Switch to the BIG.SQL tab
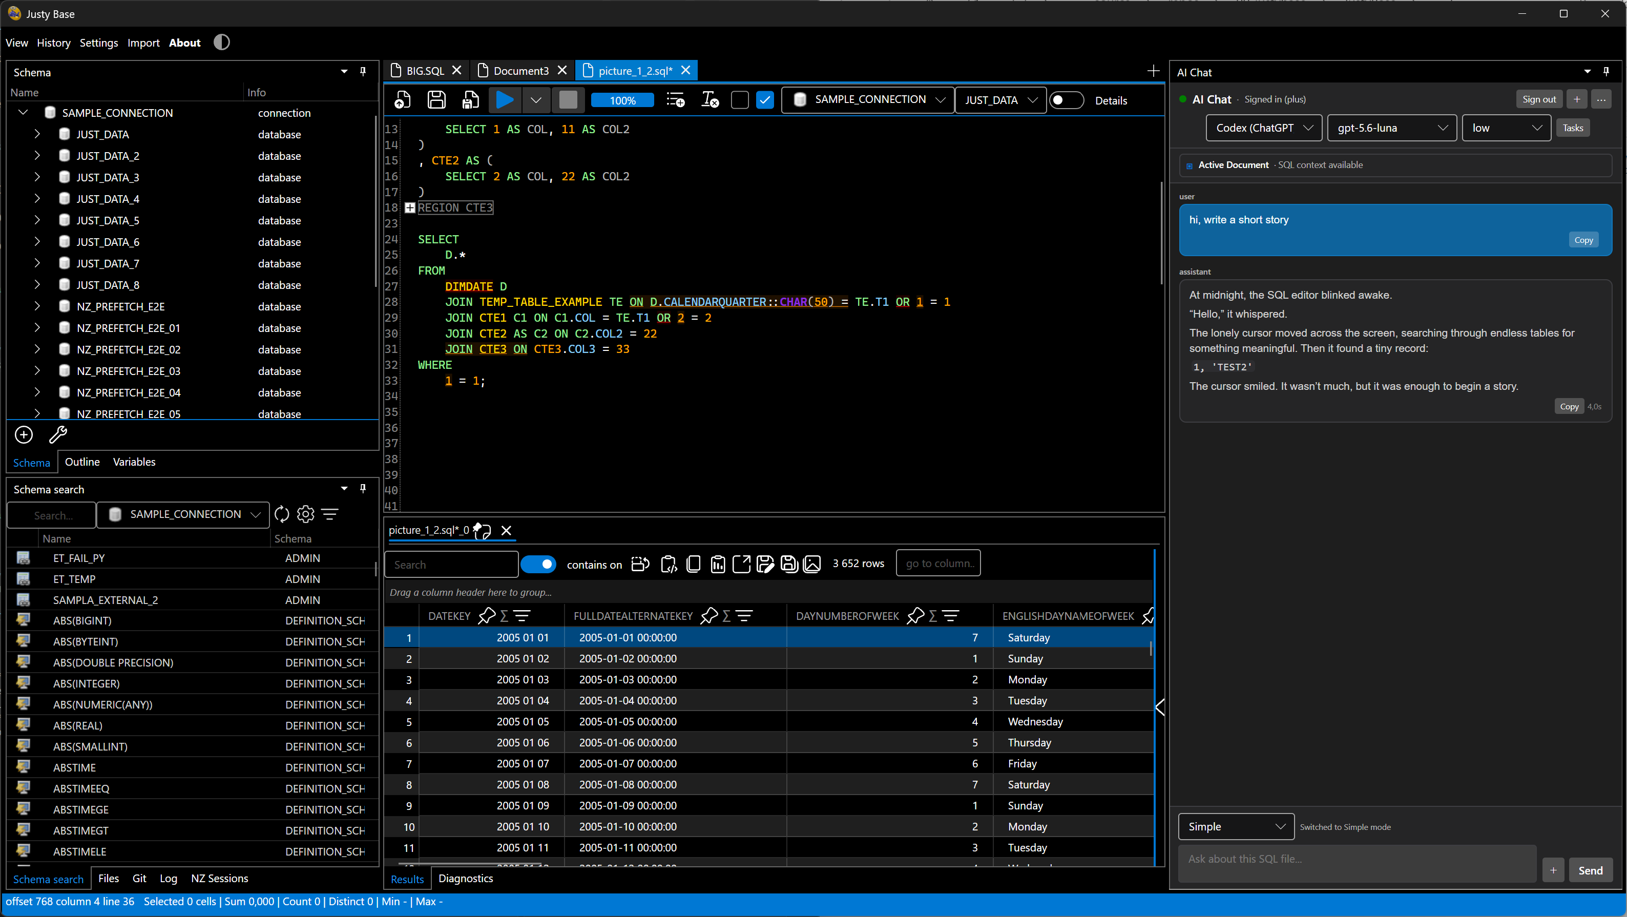Viewport: 1627px width, 917px height. click(x=425, y=71)
